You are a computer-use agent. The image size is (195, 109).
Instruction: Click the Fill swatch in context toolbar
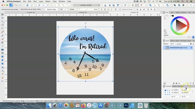click(x=65, y=9)
